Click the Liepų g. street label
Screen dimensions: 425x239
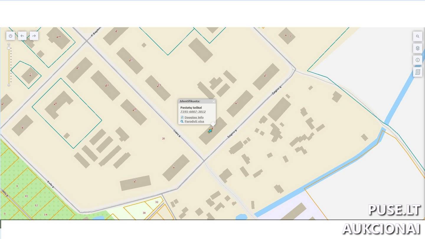[x=177, y=134]
